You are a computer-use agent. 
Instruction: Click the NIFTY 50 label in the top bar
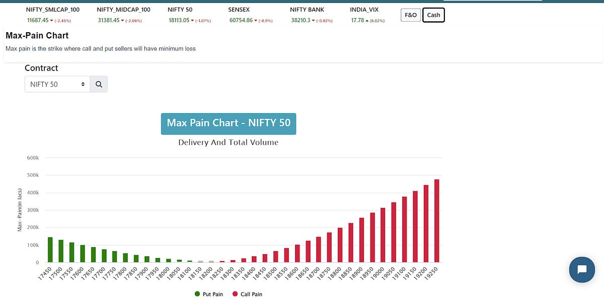180,9
